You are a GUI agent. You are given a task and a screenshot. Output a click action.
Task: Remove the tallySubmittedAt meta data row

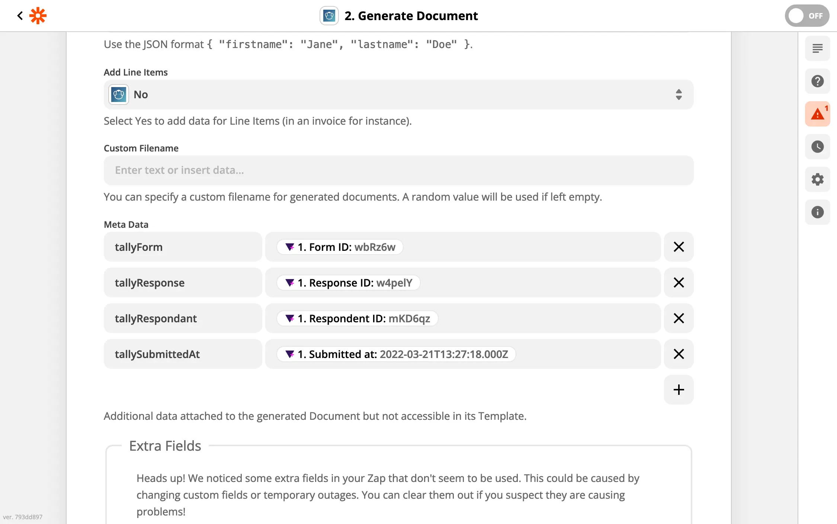tap(679, 354)
